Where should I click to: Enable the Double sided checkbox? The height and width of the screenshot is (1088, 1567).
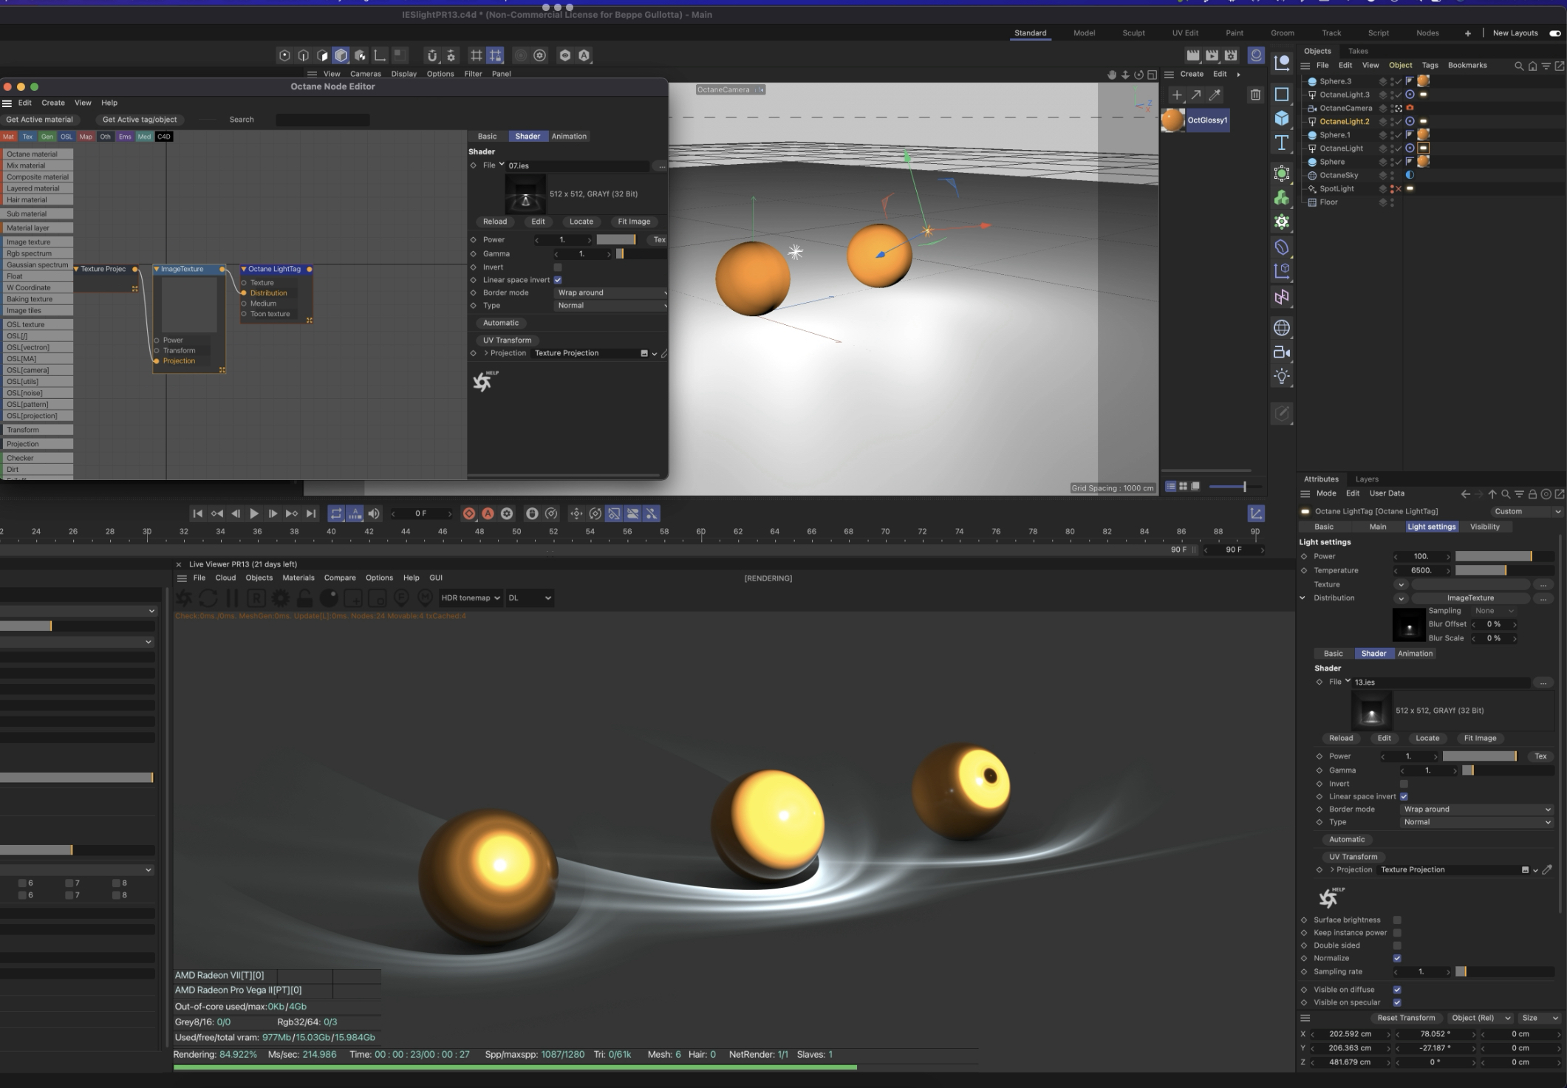1397,945
